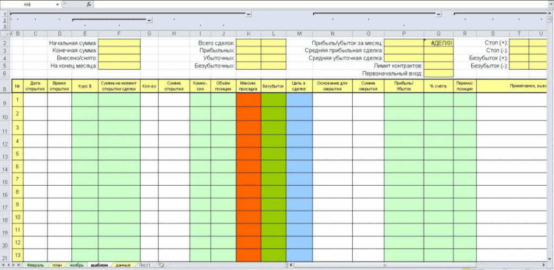The height and width of the screenshot is (270, 554).
Task: Collapse the first-level column group ending near column K
Action: click(248, 13)
